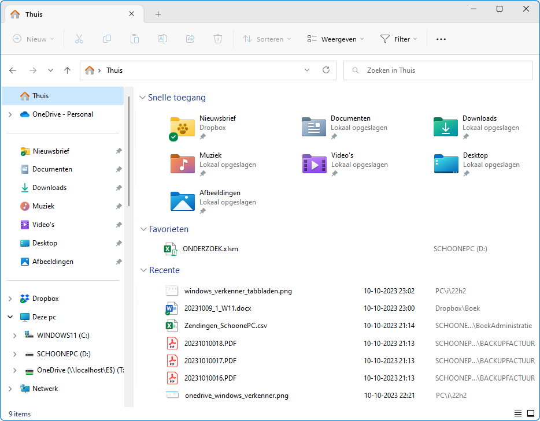Collapse the Favorieten section
The height and width of the screenshot is (421, 540).
(143, 229)
